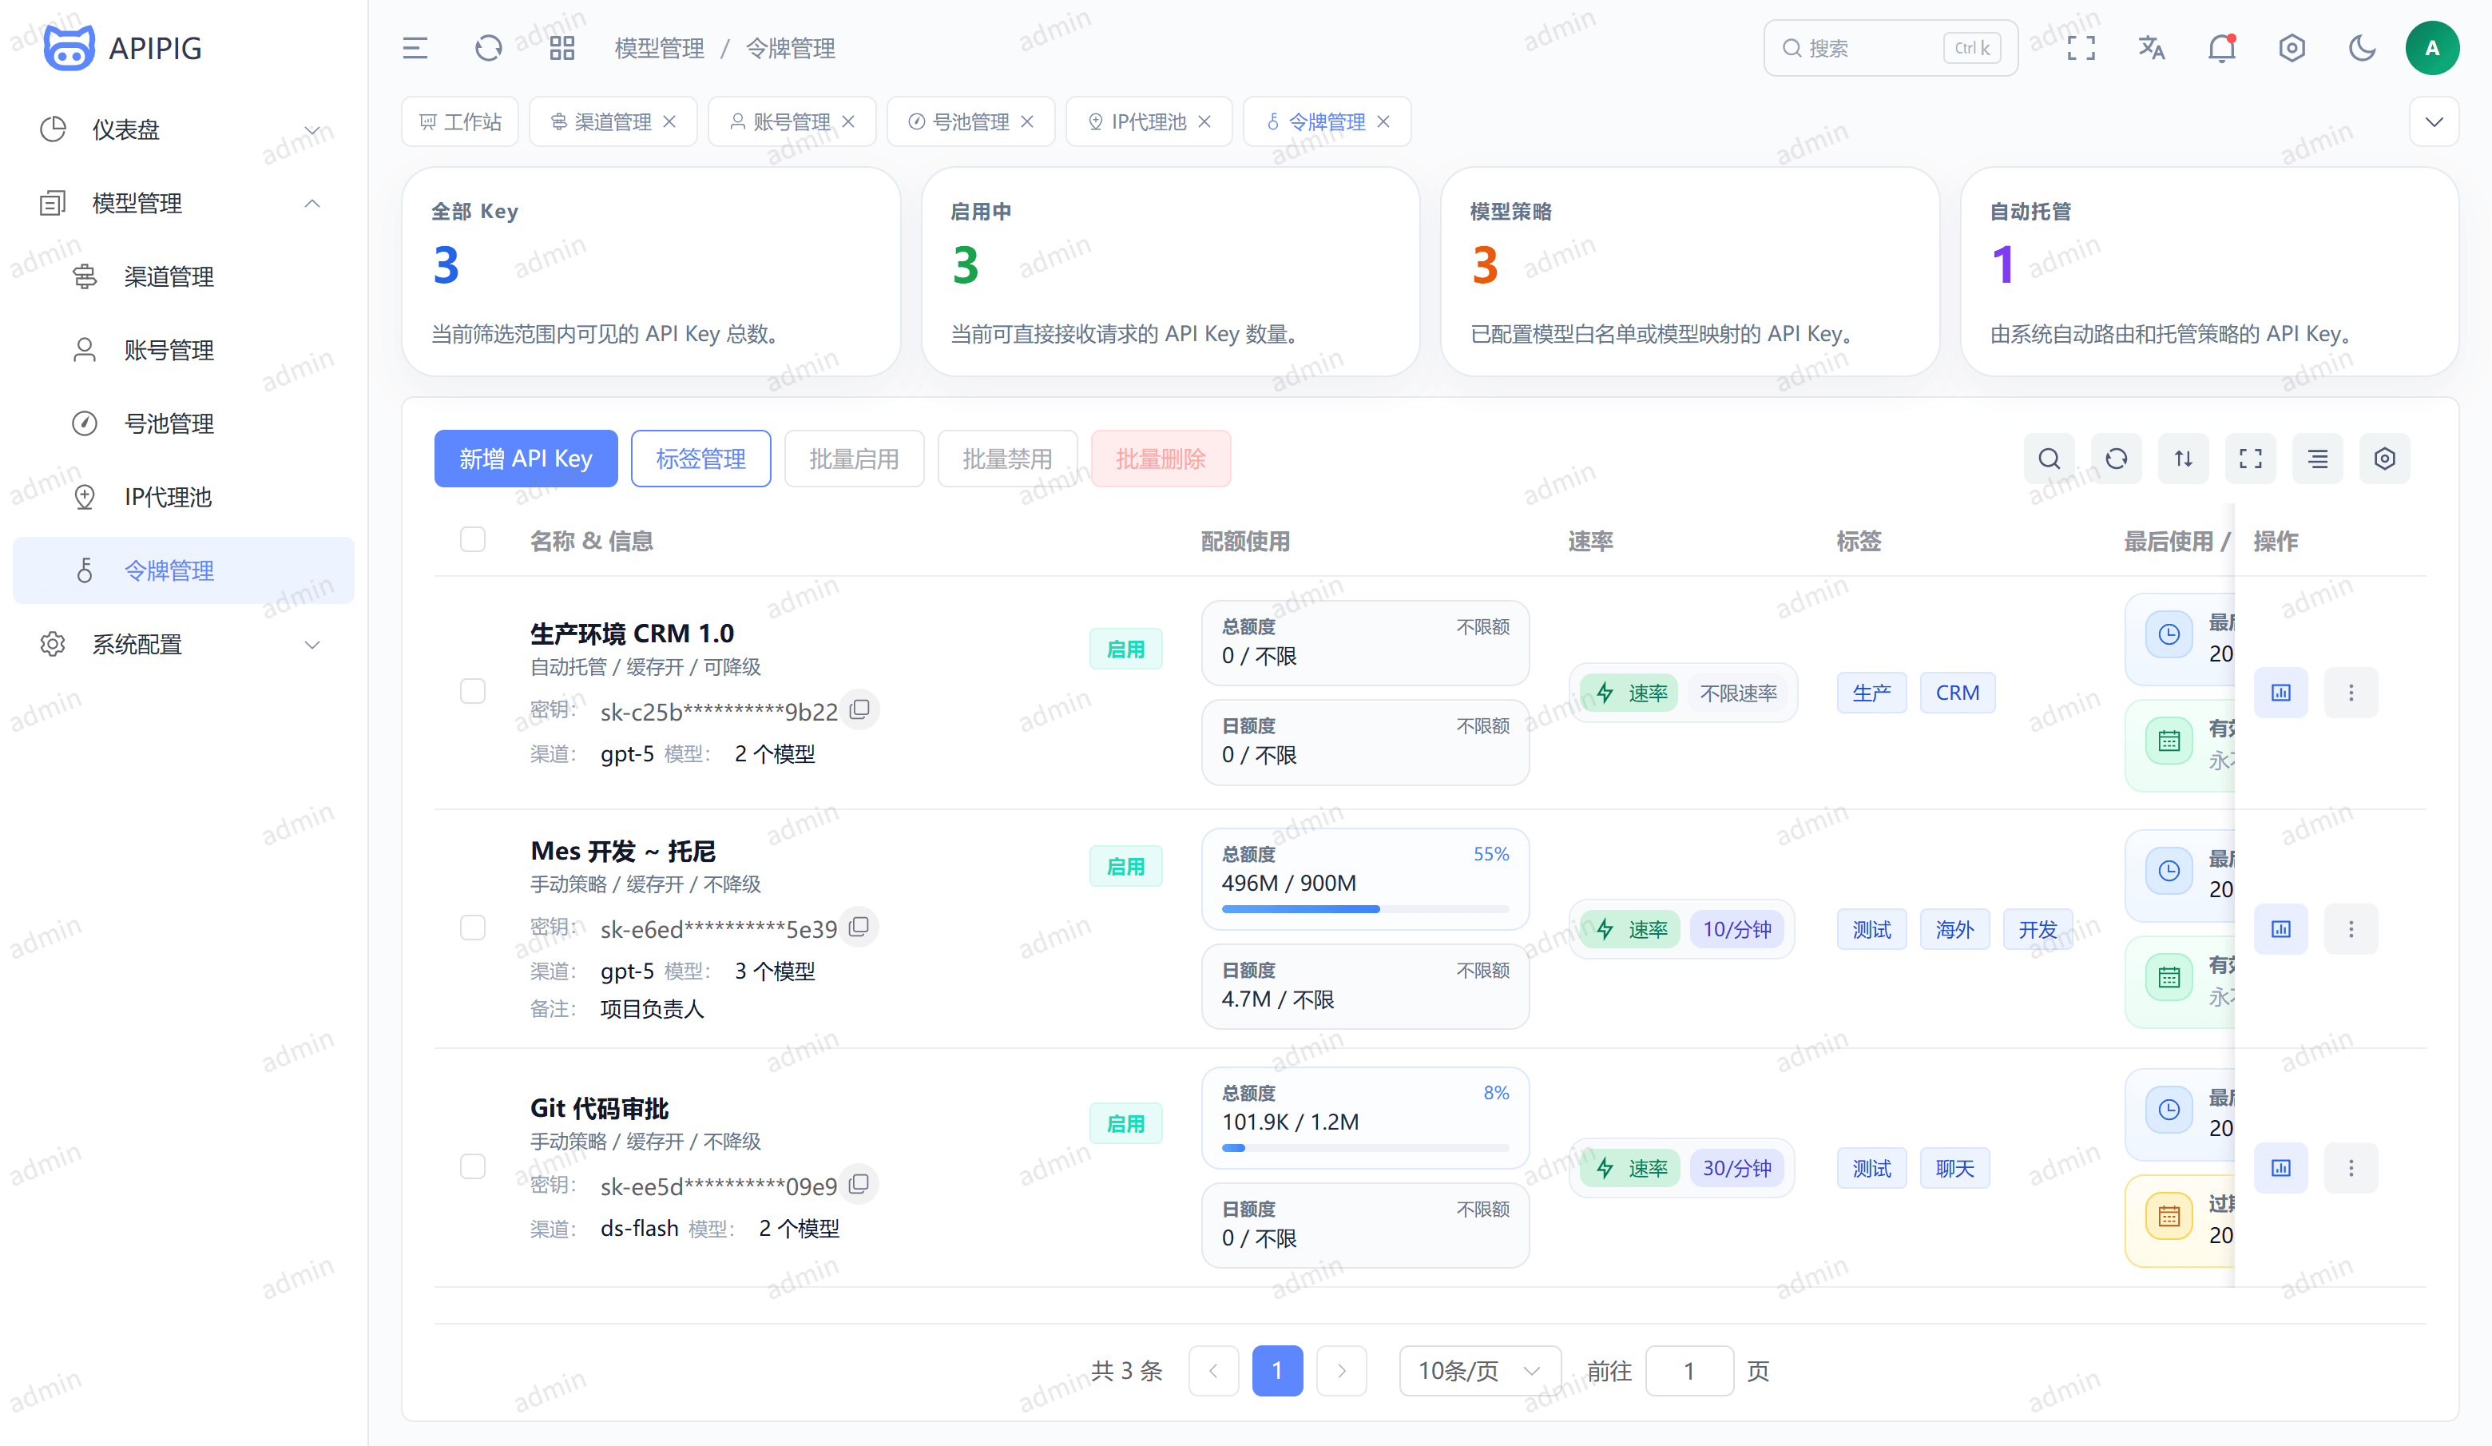Click the table search magnifier icon
The height and width of the screenshot is (1446, 2492).
[2049, 459]
